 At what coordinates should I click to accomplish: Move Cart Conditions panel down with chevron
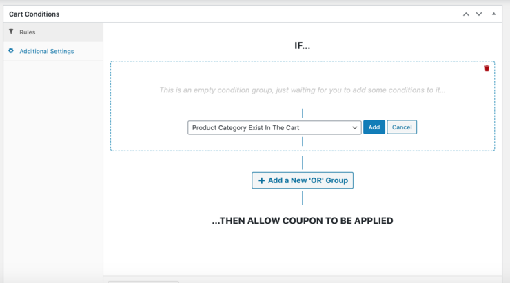(479, 14)
